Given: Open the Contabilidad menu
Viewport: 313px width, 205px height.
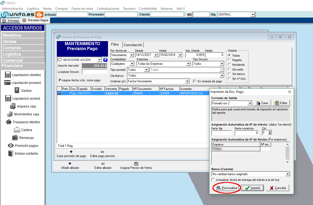Looking at the screenshot, I should (x=148, y=9).
